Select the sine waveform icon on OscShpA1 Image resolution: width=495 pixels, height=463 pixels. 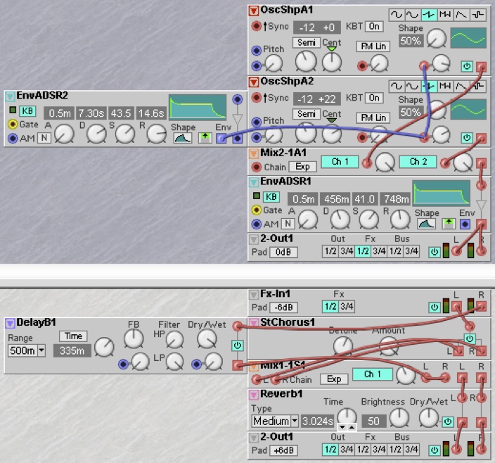[x=396, y=15]
